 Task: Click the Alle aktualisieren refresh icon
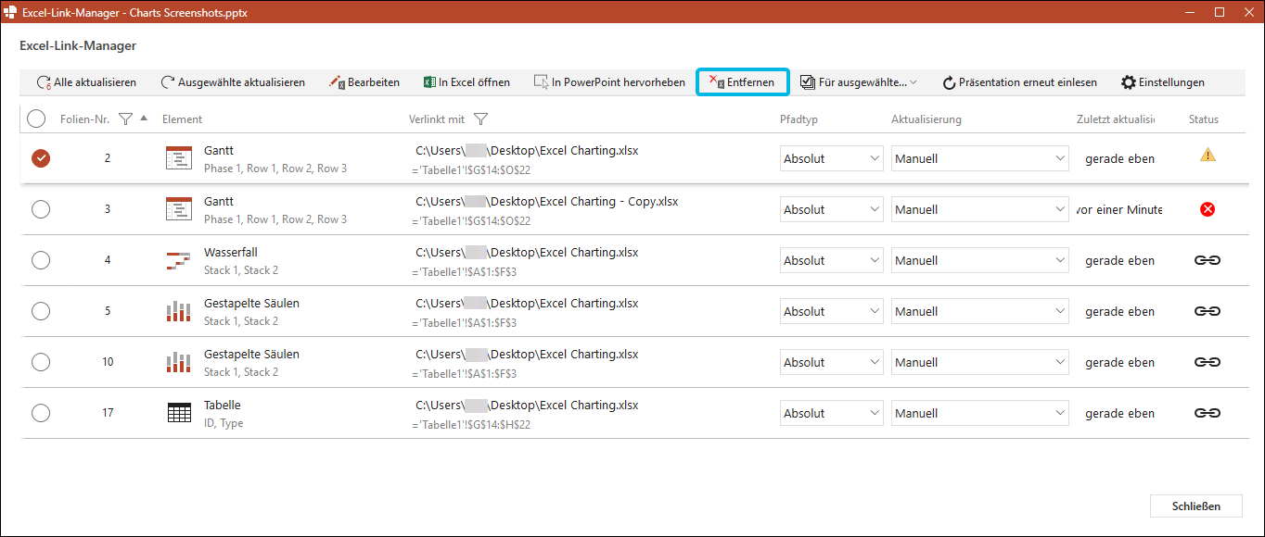tap(44, 82)
